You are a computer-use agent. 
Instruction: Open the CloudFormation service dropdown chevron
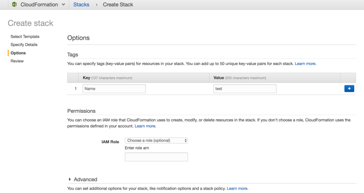63,5
